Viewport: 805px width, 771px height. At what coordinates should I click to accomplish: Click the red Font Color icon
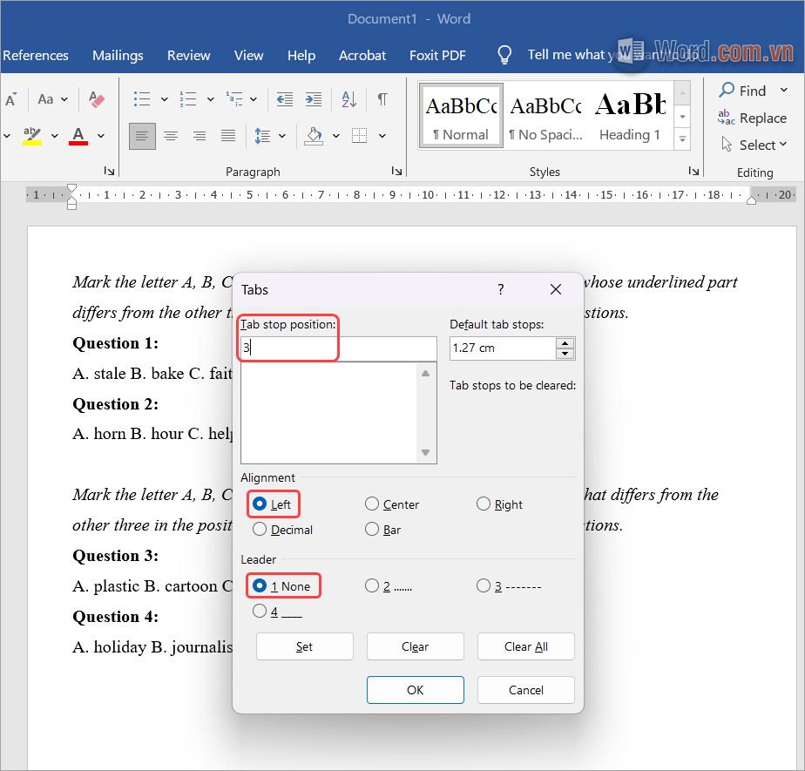point(78,136)
